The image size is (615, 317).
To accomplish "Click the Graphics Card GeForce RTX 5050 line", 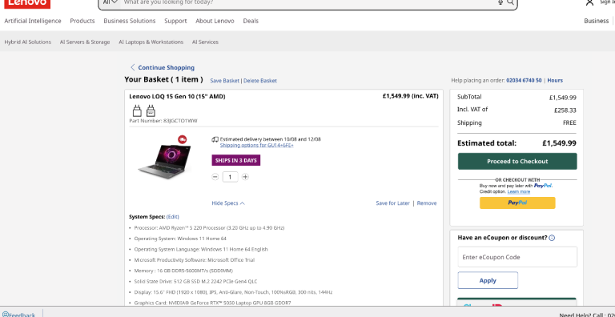I will pyautogui.click(x=212, y=303).
